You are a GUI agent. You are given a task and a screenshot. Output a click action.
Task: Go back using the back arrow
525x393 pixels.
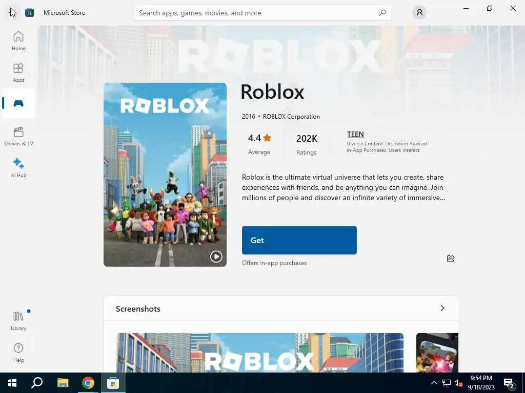[12, 13]
